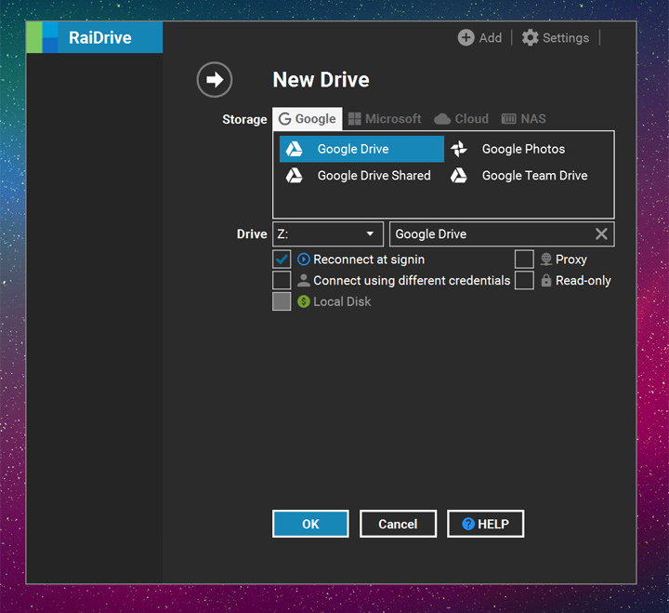Click the Google Drive Shared icon
669x613 pixels.
[x=294, y=176]
